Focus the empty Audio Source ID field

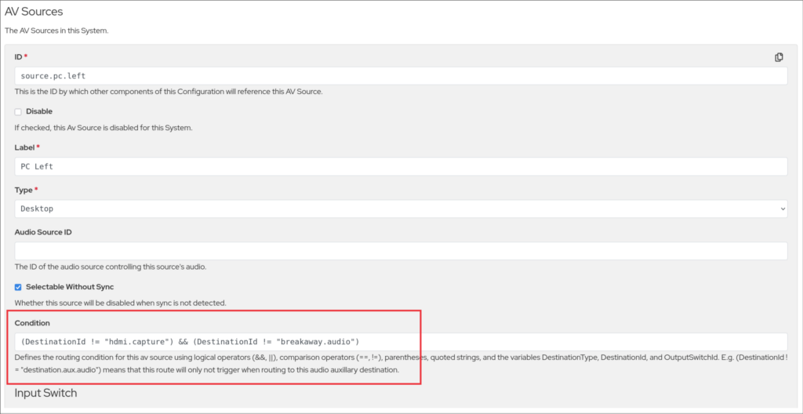coord(401,251)
